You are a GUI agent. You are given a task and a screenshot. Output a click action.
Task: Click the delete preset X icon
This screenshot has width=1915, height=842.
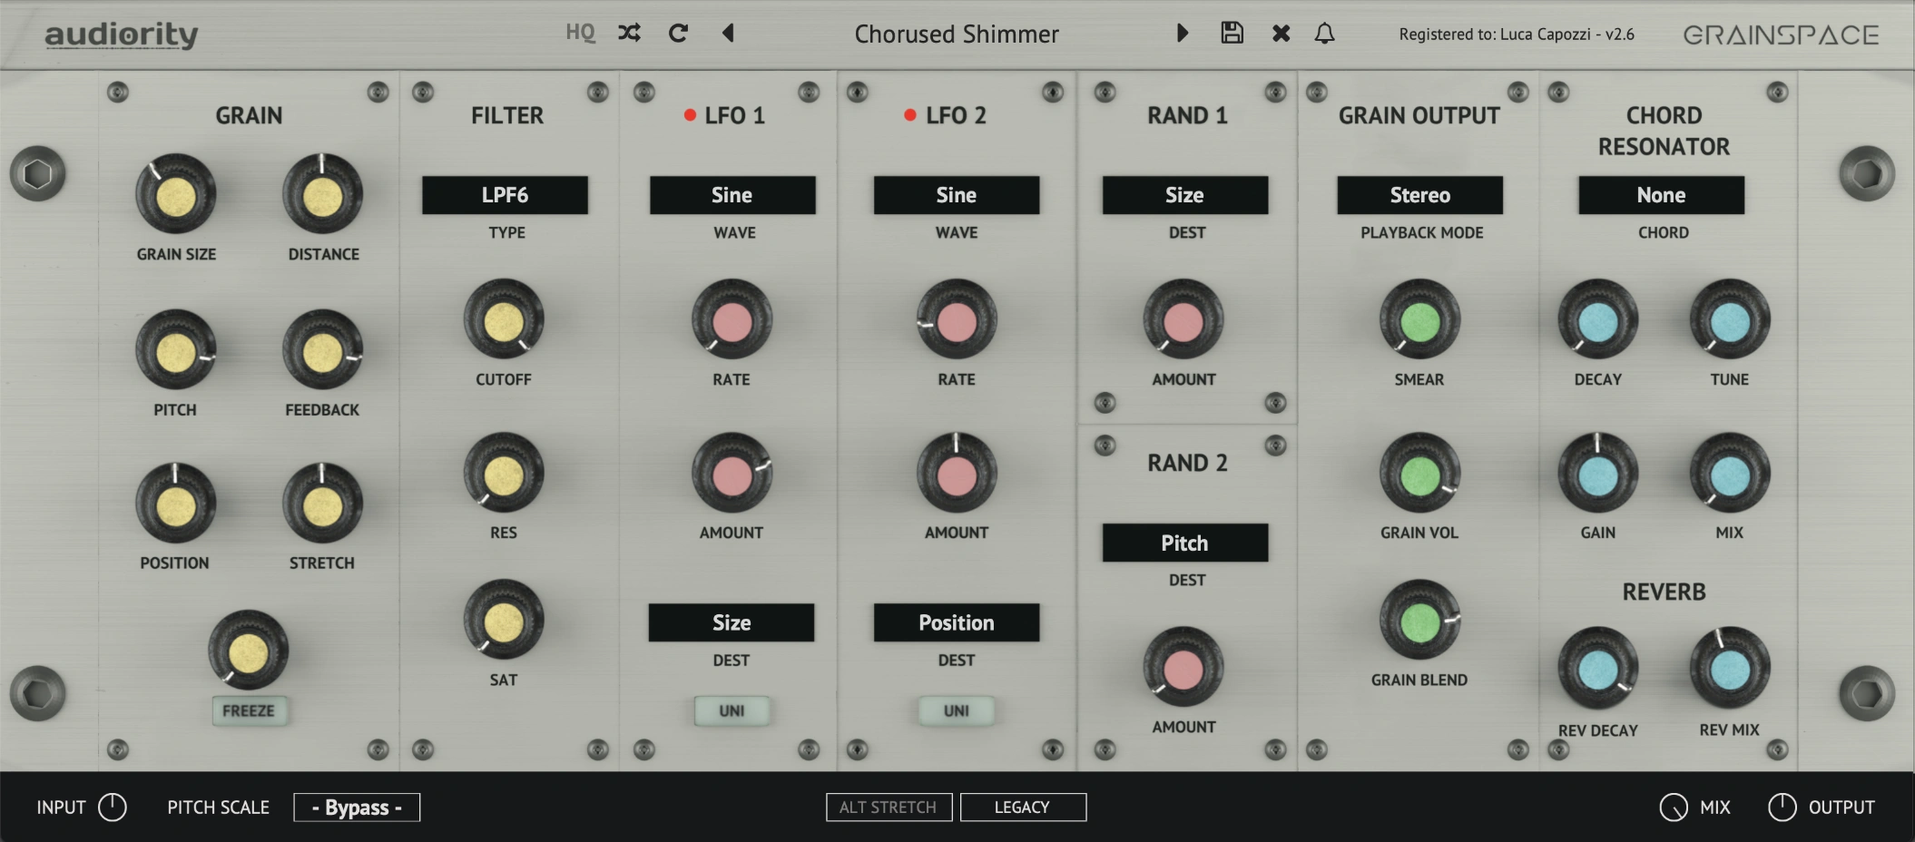pyautogui.click(x=1281, y=34)
